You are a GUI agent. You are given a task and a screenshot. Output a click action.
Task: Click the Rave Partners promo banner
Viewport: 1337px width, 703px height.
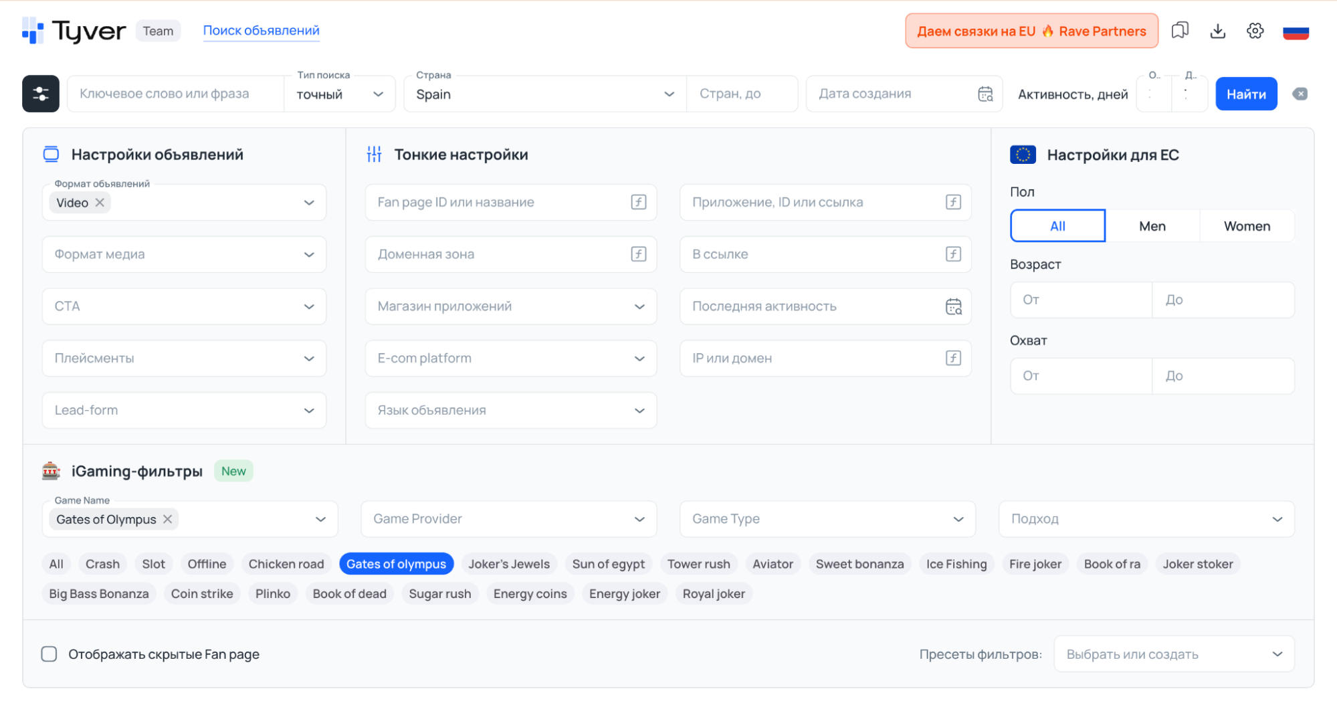pos(1031,31)
